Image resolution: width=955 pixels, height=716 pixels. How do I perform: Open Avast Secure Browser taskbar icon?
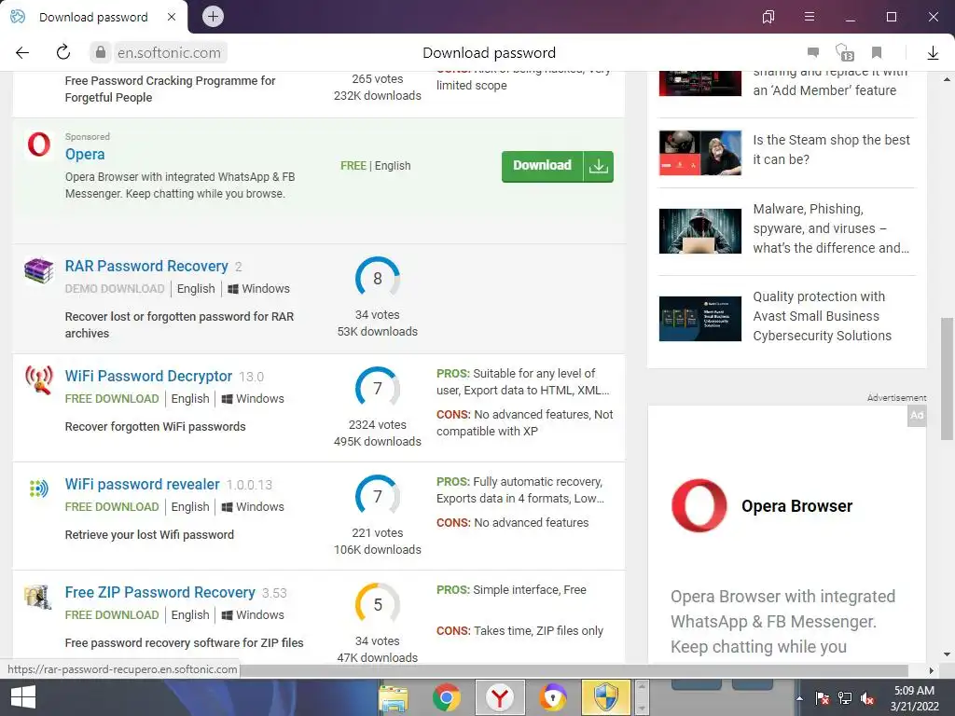[x=552, y=697]
